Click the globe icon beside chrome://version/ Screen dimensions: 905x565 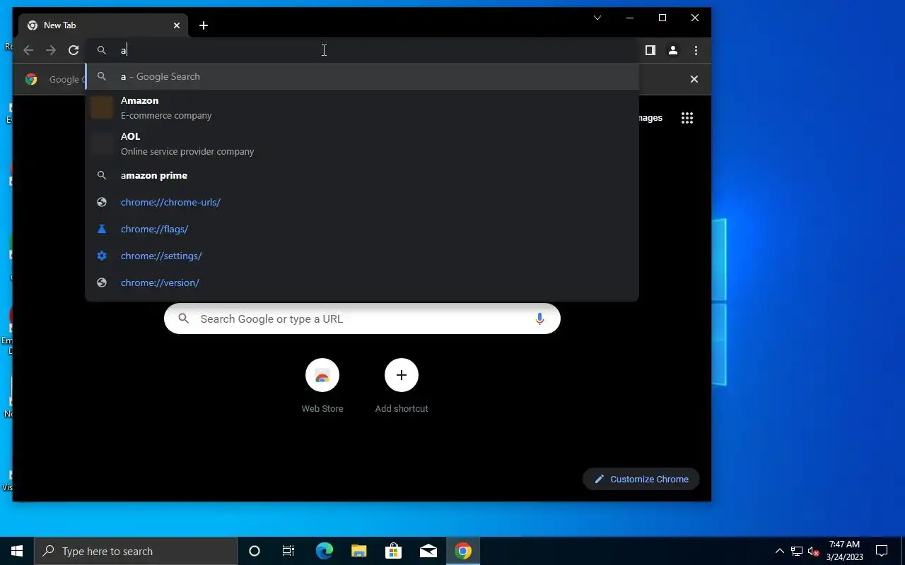point(102,282)
